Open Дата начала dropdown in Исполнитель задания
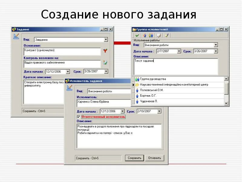Screen dimensions: 242x182 (123, 111)
